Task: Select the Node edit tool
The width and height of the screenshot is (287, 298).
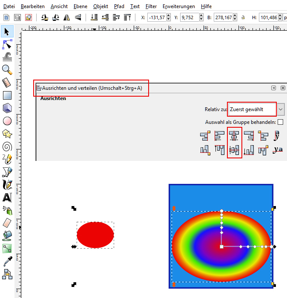Action: click(x=7, y=44)
